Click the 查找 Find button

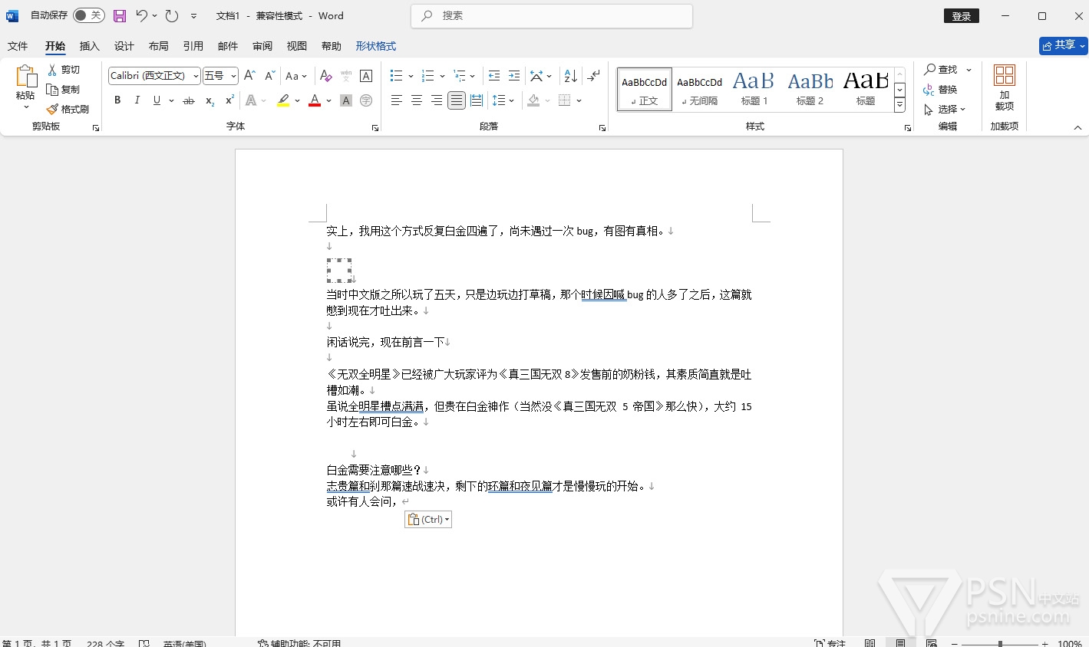(941, 70)
